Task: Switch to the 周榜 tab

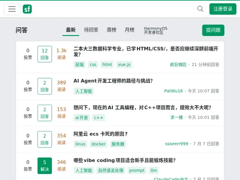Action: pyautogui.click(x=112, y=30)
